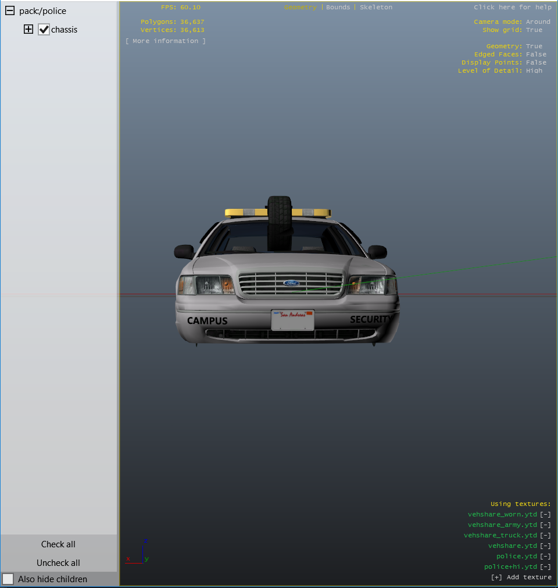
Task: Switch to the Skeleton view tab
Action: click(x=376, y=7)
